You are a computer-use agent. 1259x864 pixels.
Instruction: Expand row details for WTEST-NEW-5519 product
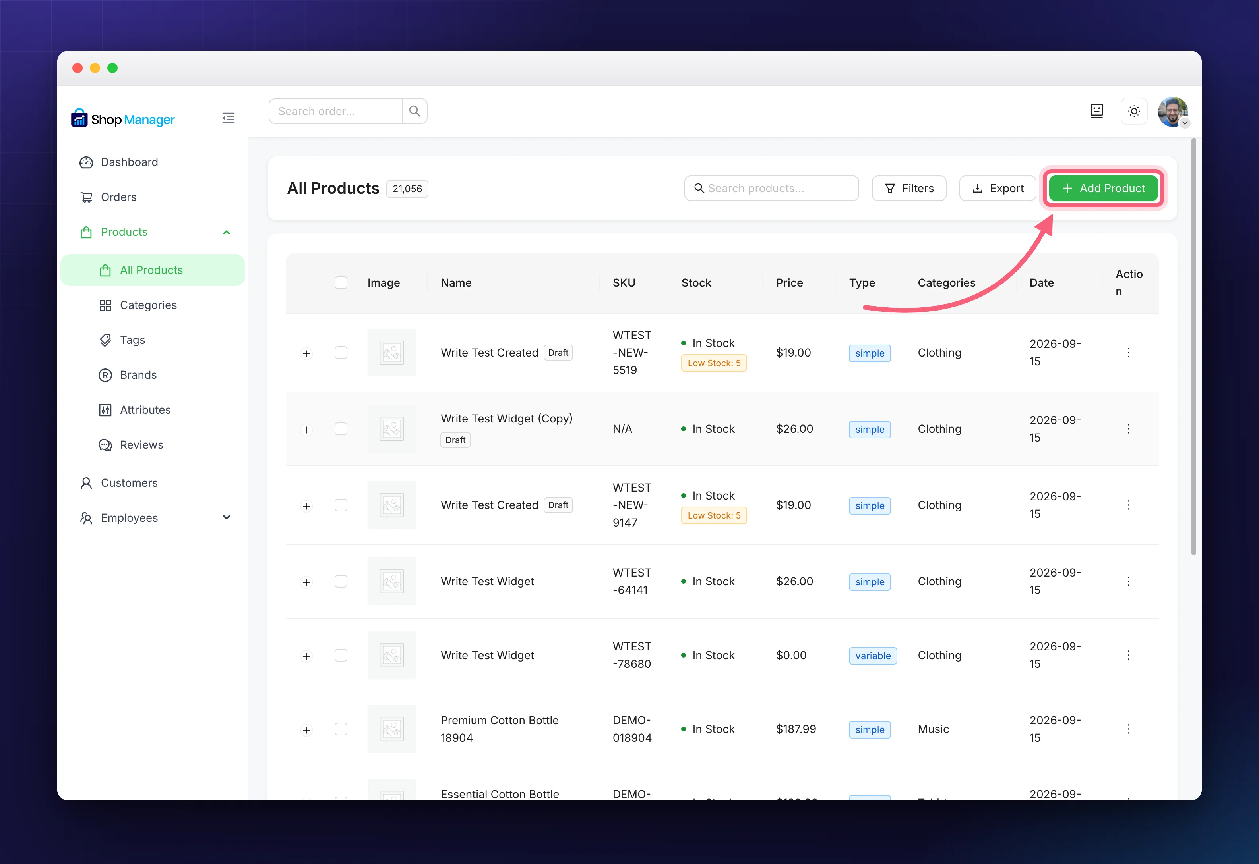[x=306, y=353]
